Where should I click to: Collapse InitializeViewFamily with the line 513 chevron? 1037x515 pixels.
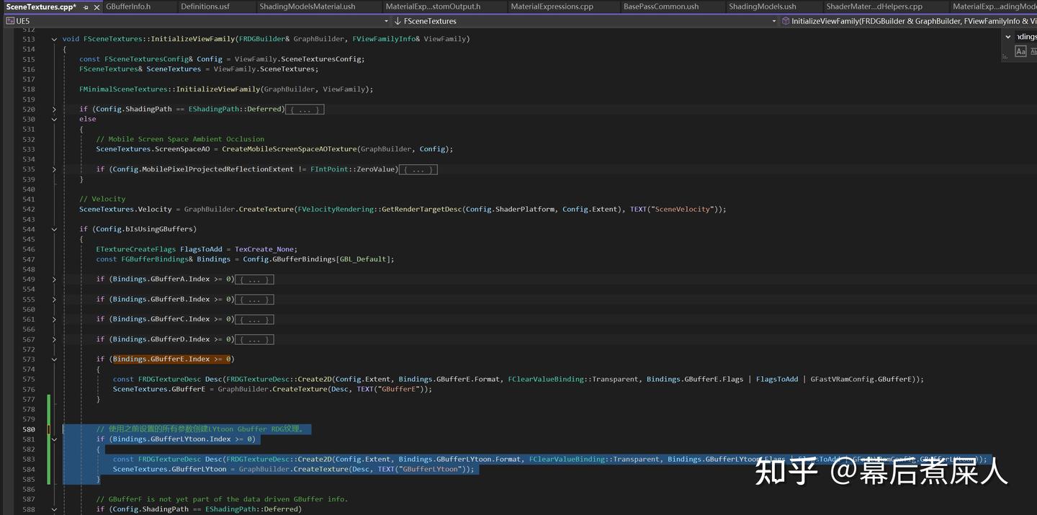coord(54,38)
